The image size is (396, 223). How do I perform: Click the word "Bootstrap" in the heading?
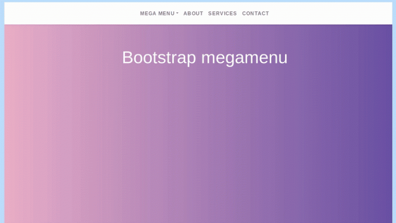(159, 57)
